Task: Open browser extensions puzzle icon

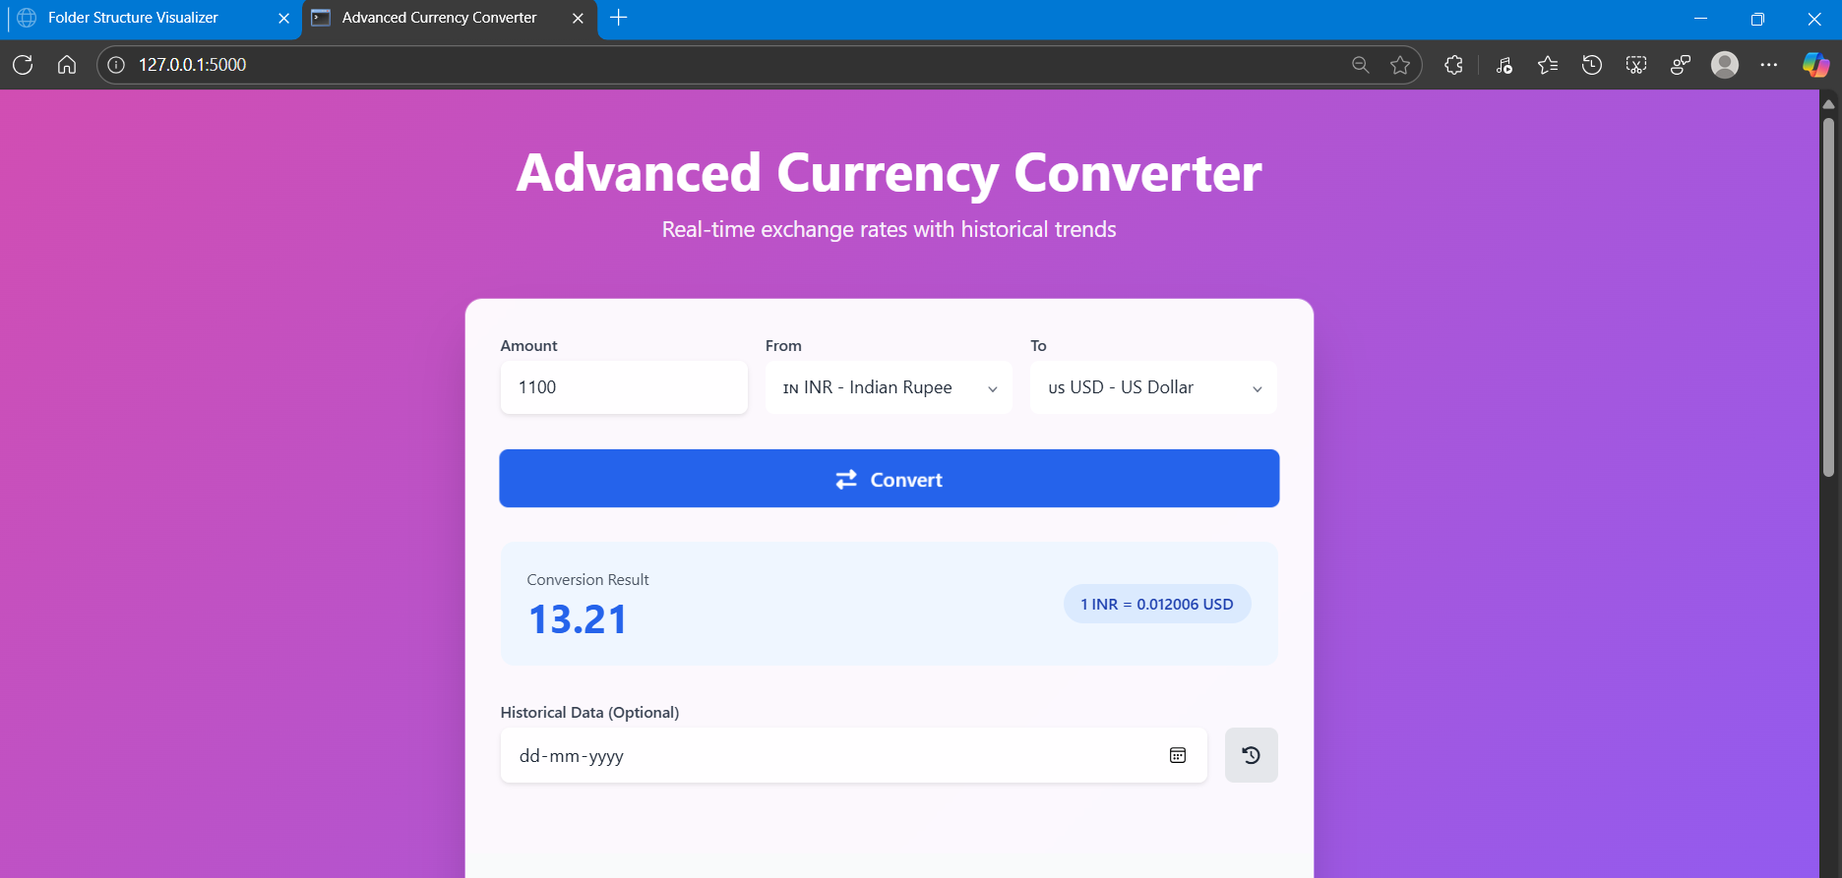Action: 1453,65
